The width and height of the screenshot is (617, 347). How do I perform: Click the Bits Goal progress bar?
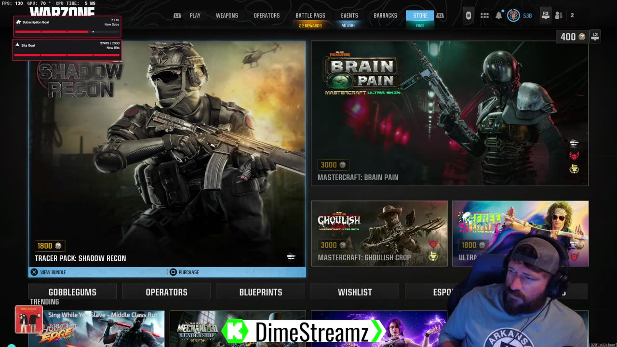(x=67, y=55)
